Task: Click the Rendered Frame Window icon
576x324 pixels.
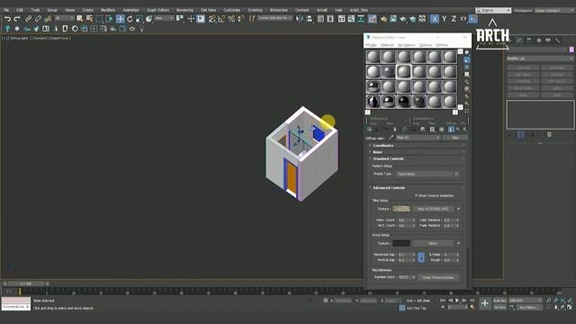Action: coord(393,19)
